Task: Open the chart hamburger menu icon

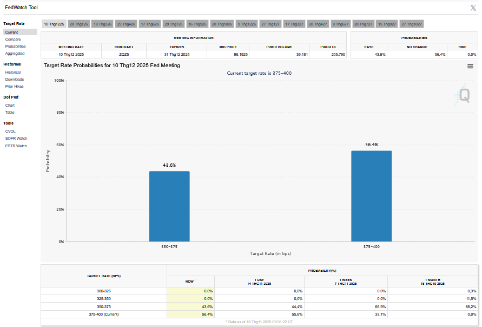Action: click(470, 66)
